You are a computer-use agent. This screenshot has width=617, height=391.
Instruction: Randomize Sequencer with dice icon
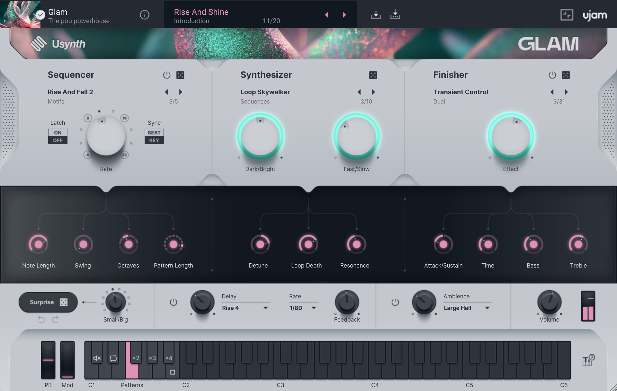tap(180, 75)
